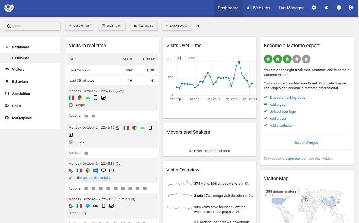Open the visitor profile icon above Ecosia
Screen dimensions: 359x223
pos(71,135)
